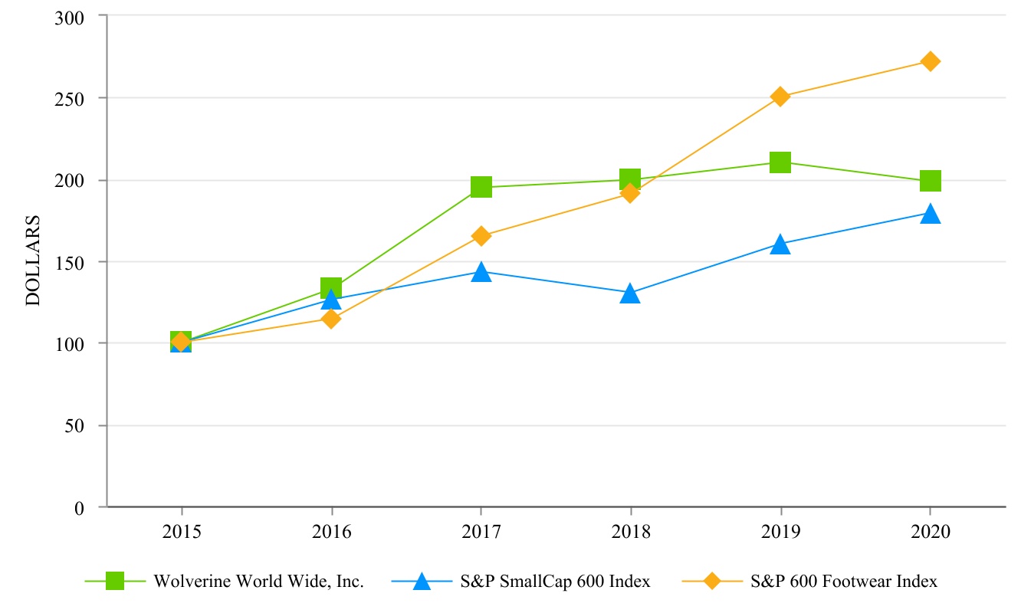Select the Wolverine green square at 2019
Image resolution: width=1021 pixels, height=613 pixels.
tap(780, 162)
